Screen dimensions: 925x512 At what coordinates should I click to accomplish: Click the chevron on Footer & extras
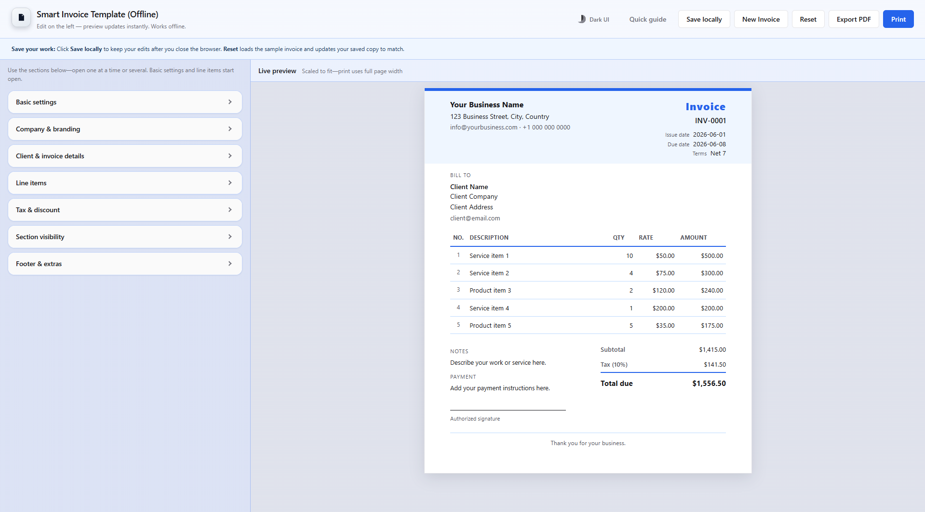click(229, 263)
